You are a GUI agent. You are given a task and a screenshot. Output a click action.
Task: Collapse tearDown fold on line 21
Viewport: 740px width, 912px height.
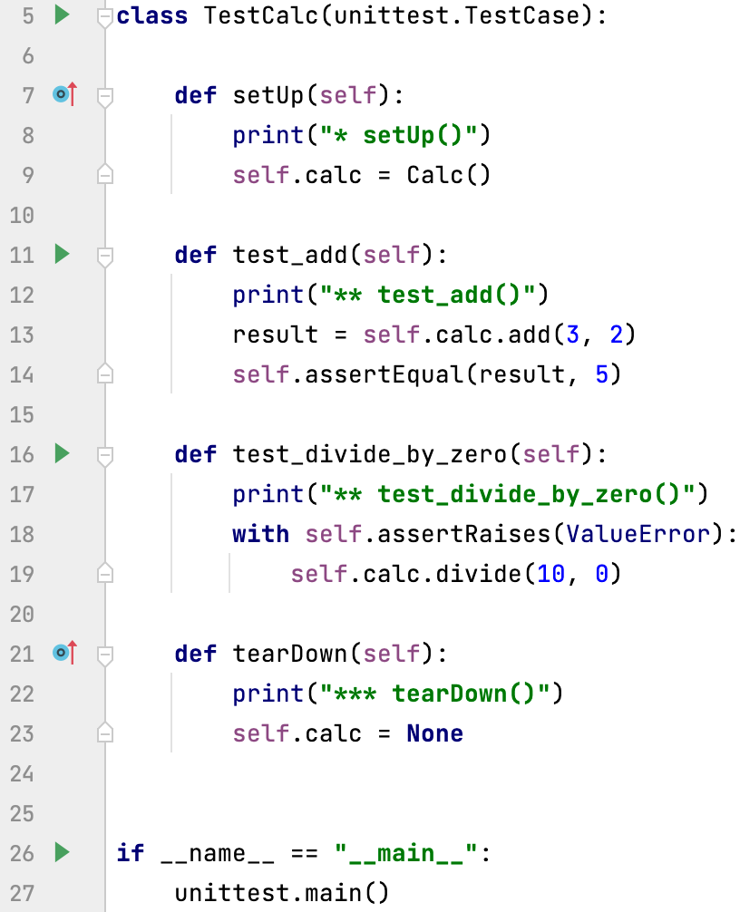pos(104,656)
